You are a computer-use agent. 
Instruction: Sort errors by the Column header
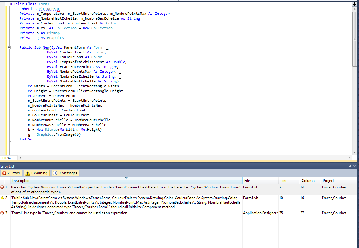click(310, 181)
